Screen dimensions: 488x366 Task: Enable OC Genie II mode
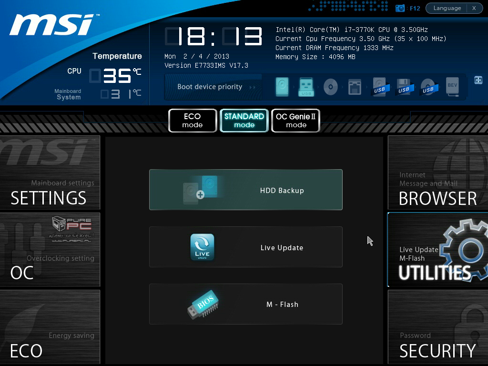click(x=295, y=121)
